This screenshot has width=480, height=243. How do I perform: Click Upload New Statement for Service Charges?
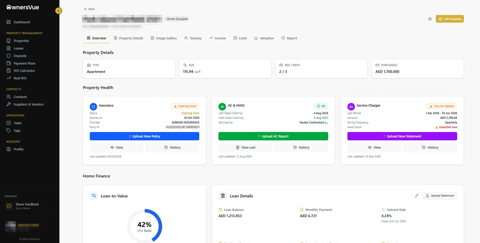[402, 136]
